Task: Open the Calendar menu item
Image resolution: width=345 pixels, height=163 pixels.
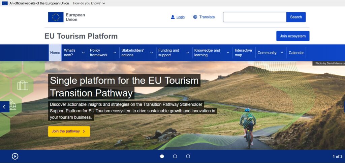Action: click(x=296, y=53)
